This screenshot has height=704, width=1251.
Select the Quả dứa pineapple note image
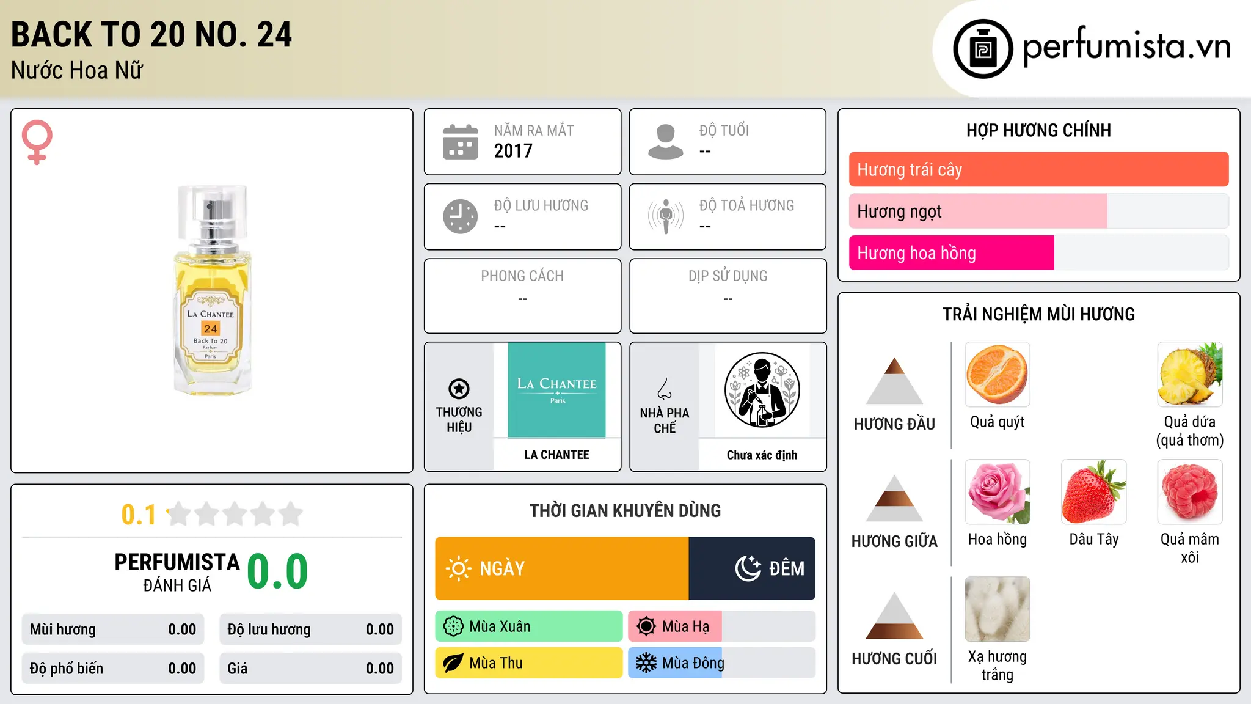(x=1189, y=375)
